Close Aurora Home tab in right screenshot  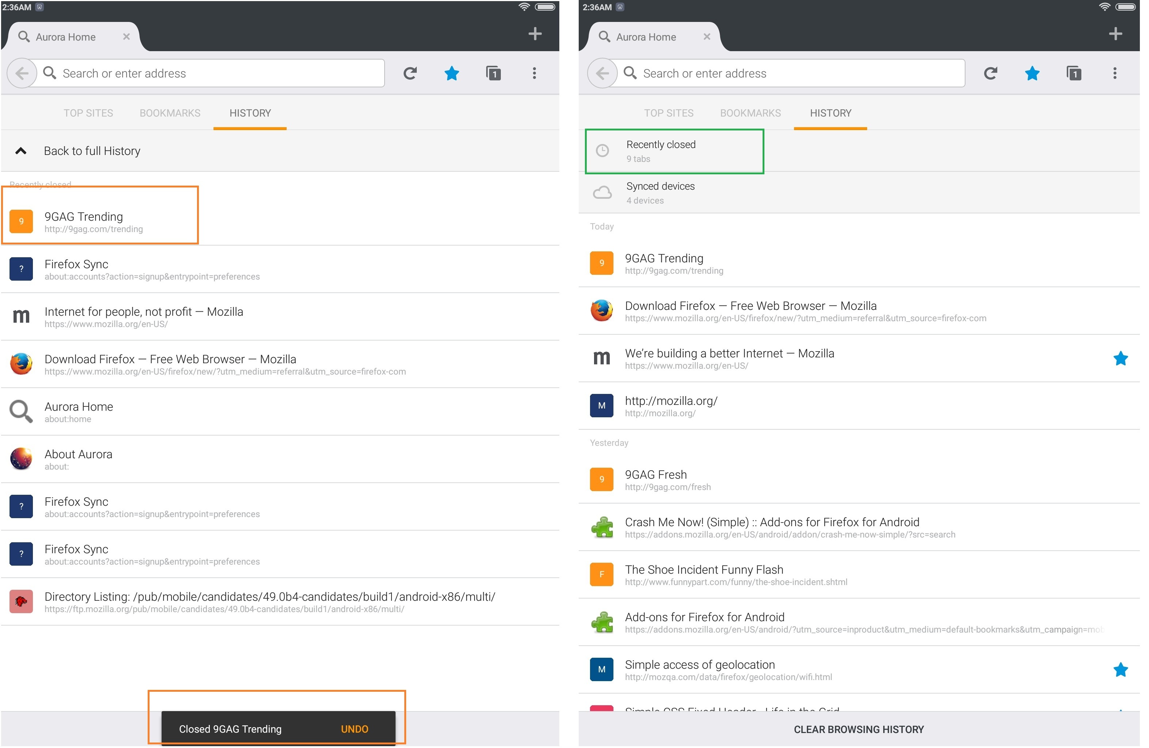pos(707,37)
